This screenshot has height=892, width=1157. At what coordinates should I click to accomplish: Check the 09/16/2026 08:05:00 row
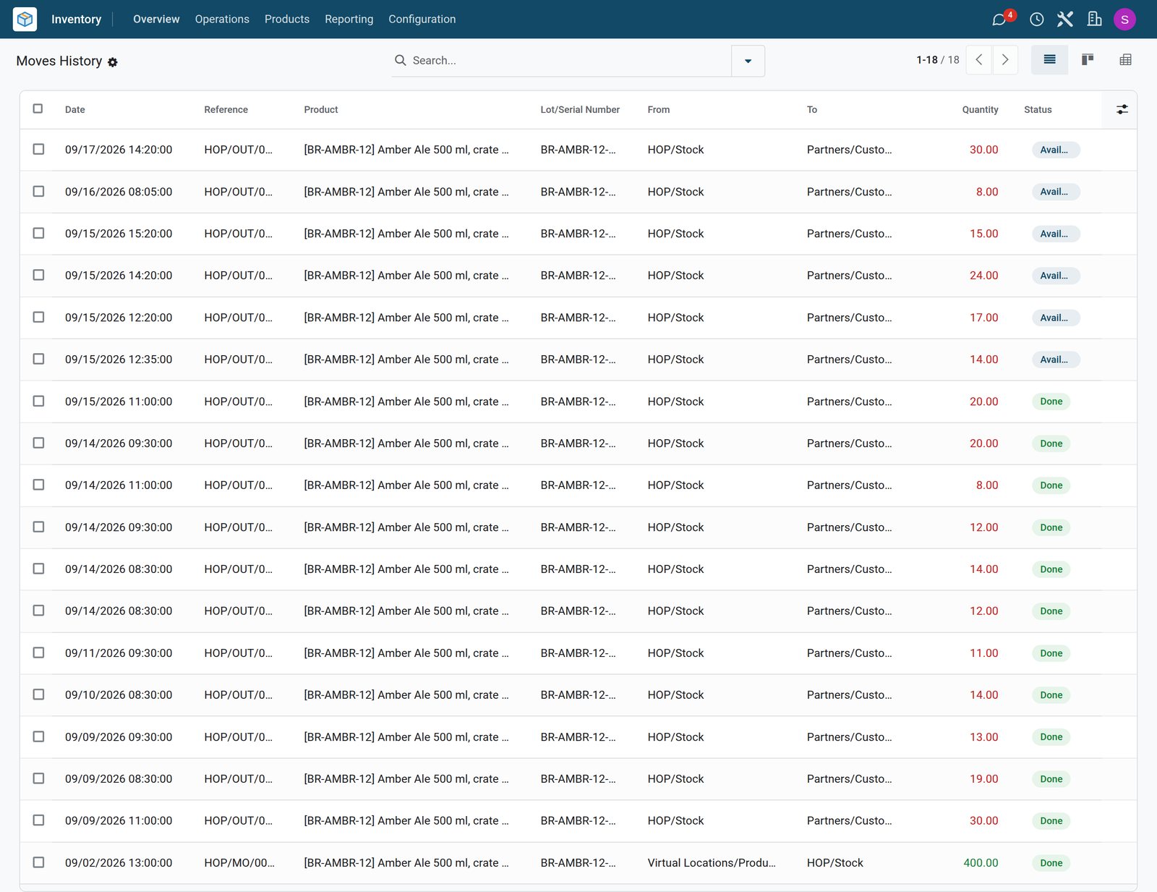[x=38, y=191]
